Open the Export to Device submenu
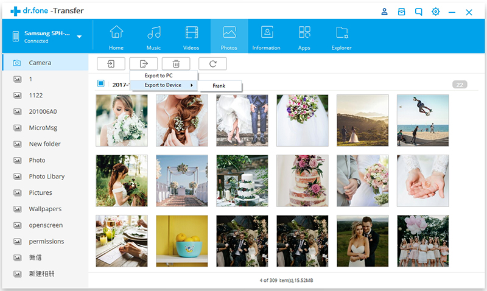 163,85
